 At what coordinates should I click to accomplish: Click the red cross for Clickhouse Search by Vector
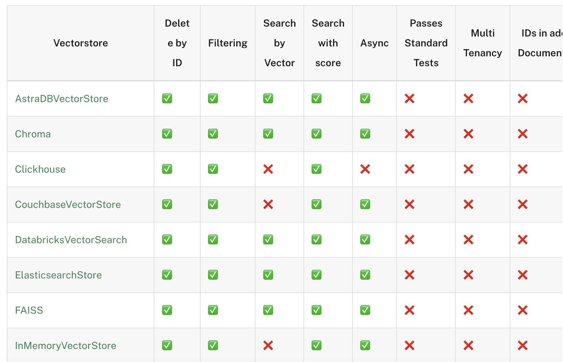[x=268, y=169]
